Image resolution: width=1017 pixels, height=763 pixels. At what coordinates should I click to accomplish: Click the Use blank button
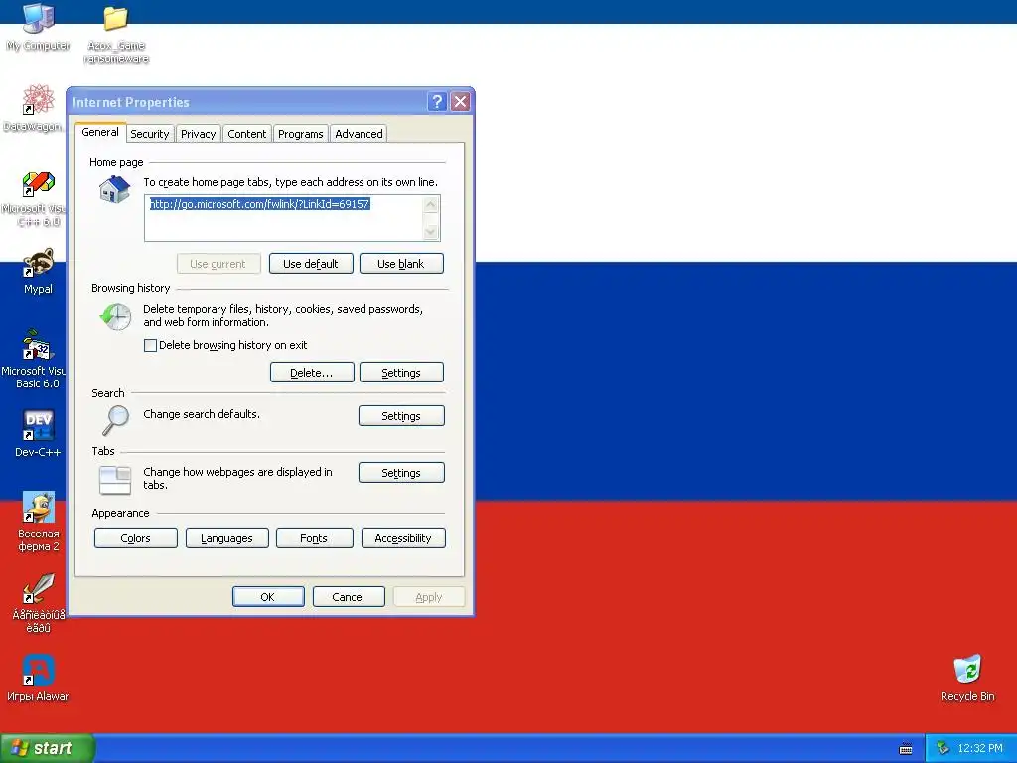[x=401, y=264]
